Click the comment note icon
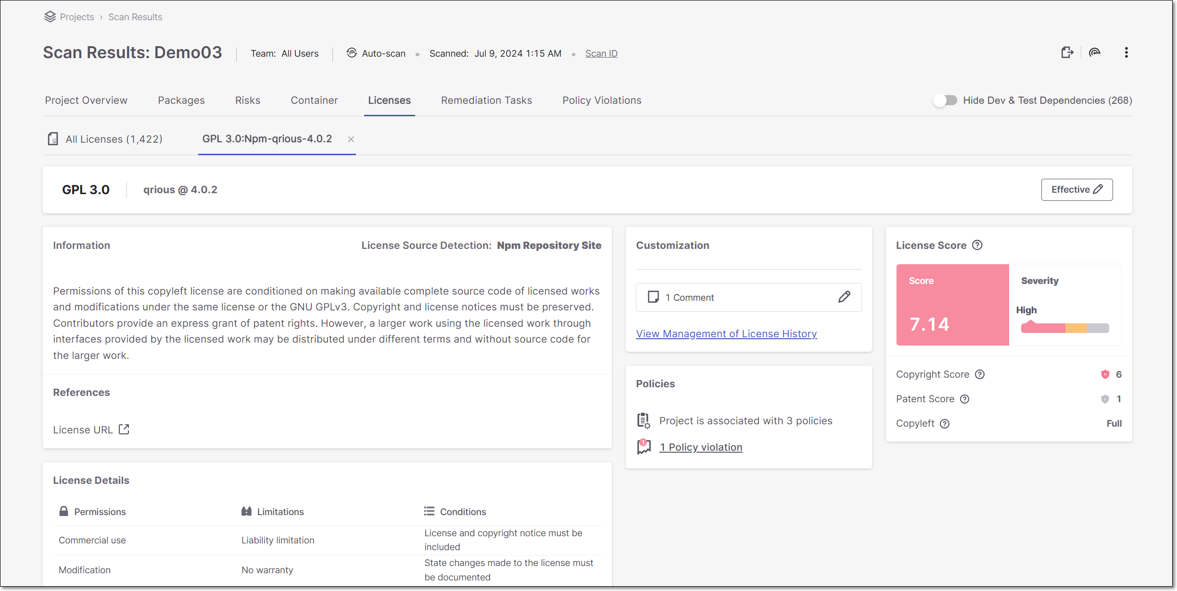Viewport: 1177px width, 591px height. (x=653, y=297)
